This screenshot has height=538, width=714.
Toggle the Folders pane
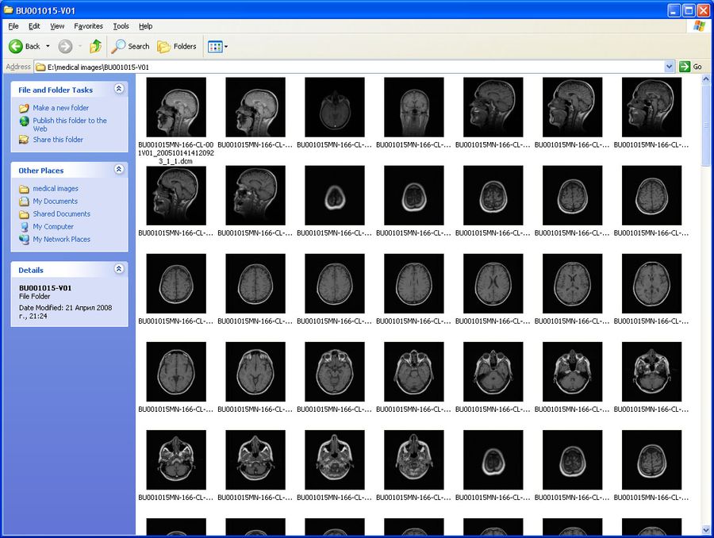[x=176, y=46]
